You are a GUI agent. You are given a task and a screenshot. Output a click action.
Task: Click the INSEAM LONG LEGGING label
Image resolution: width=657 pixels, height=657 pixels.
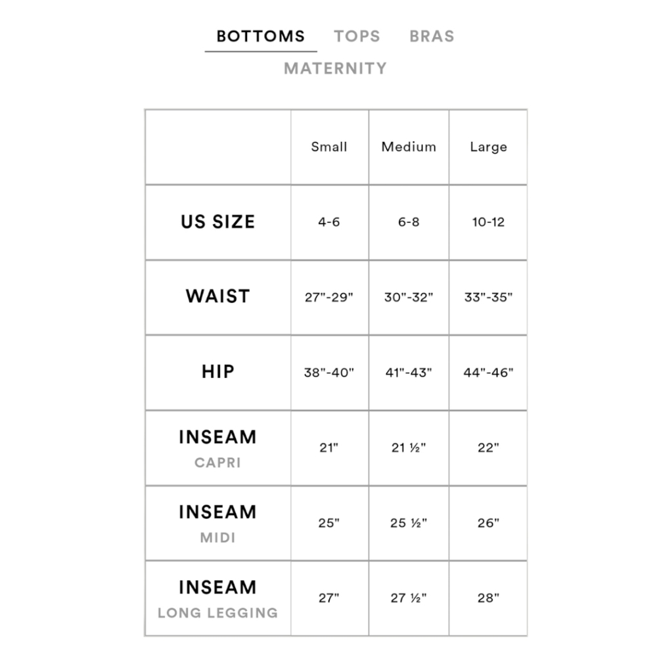pyautogui.click(x=218, y=599)
